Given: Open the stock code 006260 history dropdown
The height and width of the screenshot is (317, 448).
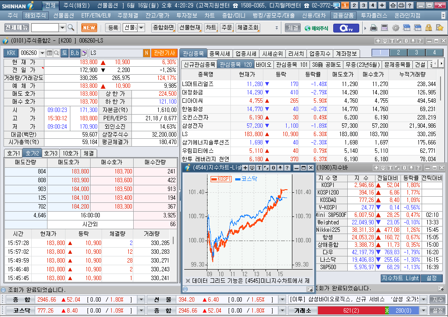Looking at the screenshot, I should tap(42, 53).
